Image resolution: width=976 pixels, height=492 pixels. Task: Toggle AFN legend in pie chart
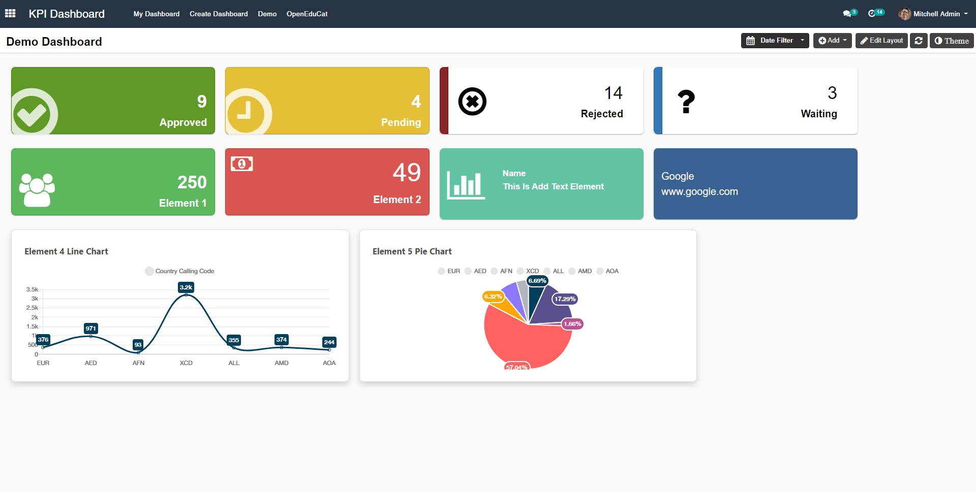[x=502, y=271]
